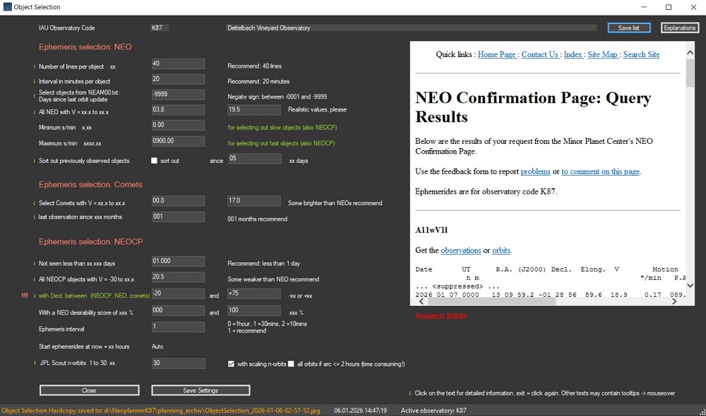Check all orbits if arc <= 2 hours option
Viewport: 706px width, 416px height.
point(290,364)
